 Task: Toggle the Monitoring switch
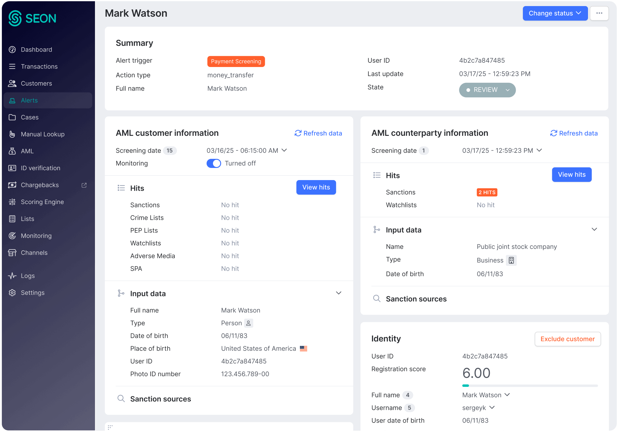click(214, 163)
